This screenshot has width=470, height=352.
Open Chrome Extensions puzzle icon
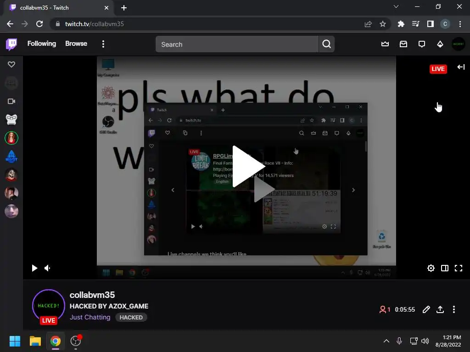(401, 24)
